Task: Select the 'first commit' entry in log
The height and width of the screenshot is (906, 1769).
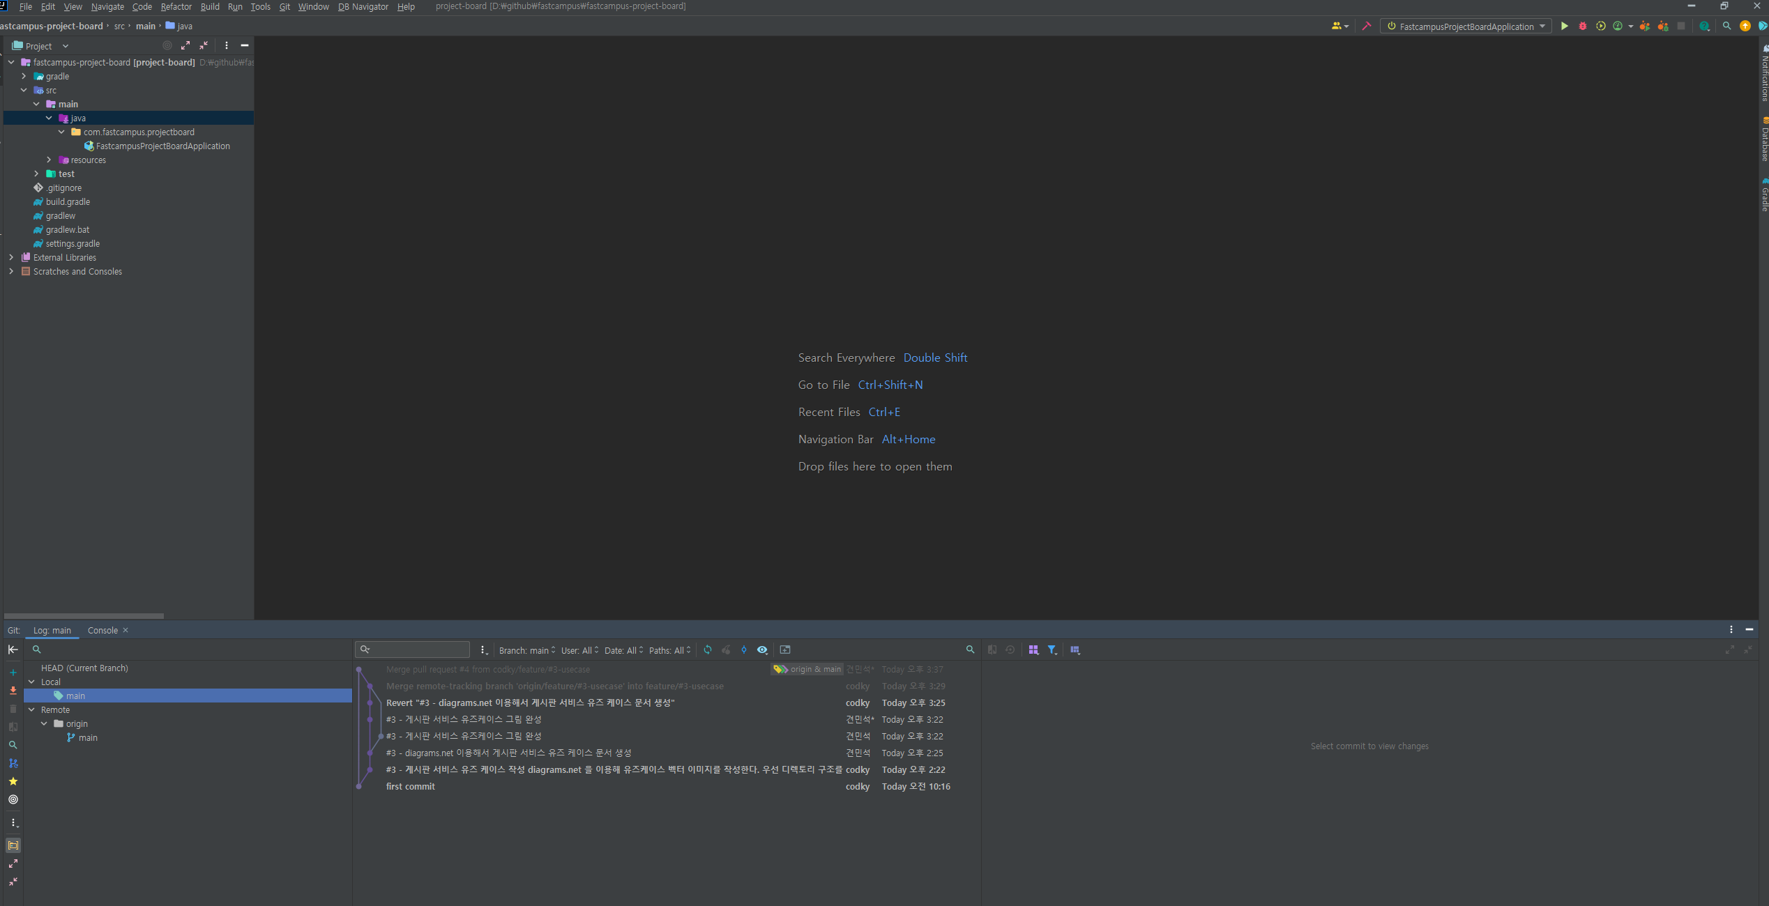Action: [x=411, y=786]
